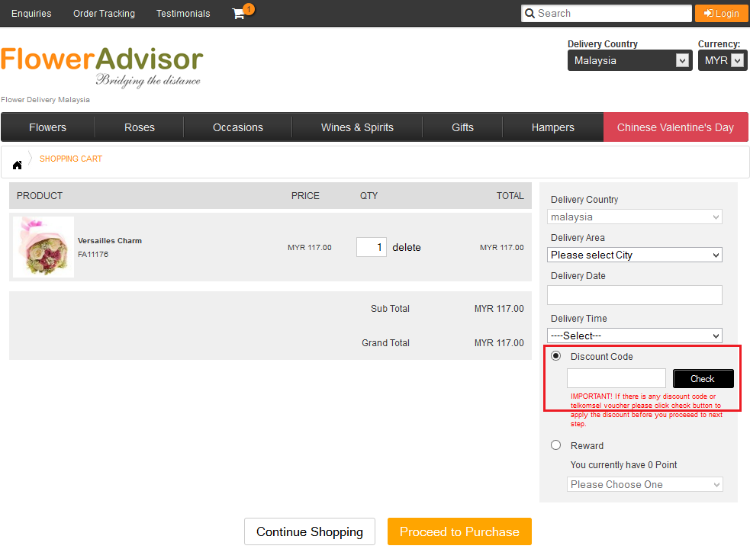Click Proceed to Purchase button

459,531
